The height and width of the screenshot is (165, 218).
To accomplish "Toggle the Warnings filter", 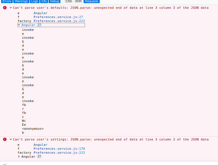I will (21, 1).
